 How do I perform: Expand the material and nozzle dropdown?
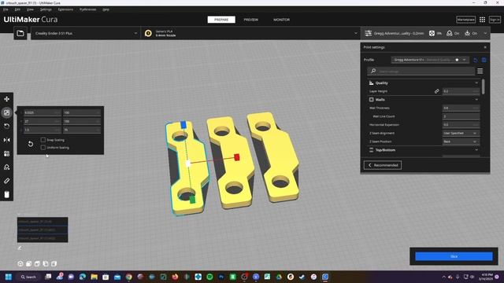click(x=250, y=33)
